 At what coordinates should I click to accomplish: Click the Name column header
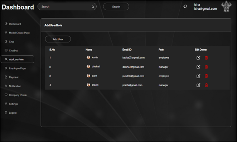89,49
